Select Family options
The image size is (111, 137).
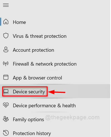tap(28, 119)
